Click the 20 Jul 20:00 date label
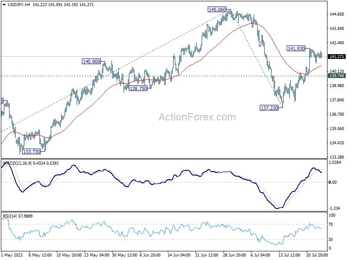Viewport: 347px width, 260px height. click(x=317, y=255)
